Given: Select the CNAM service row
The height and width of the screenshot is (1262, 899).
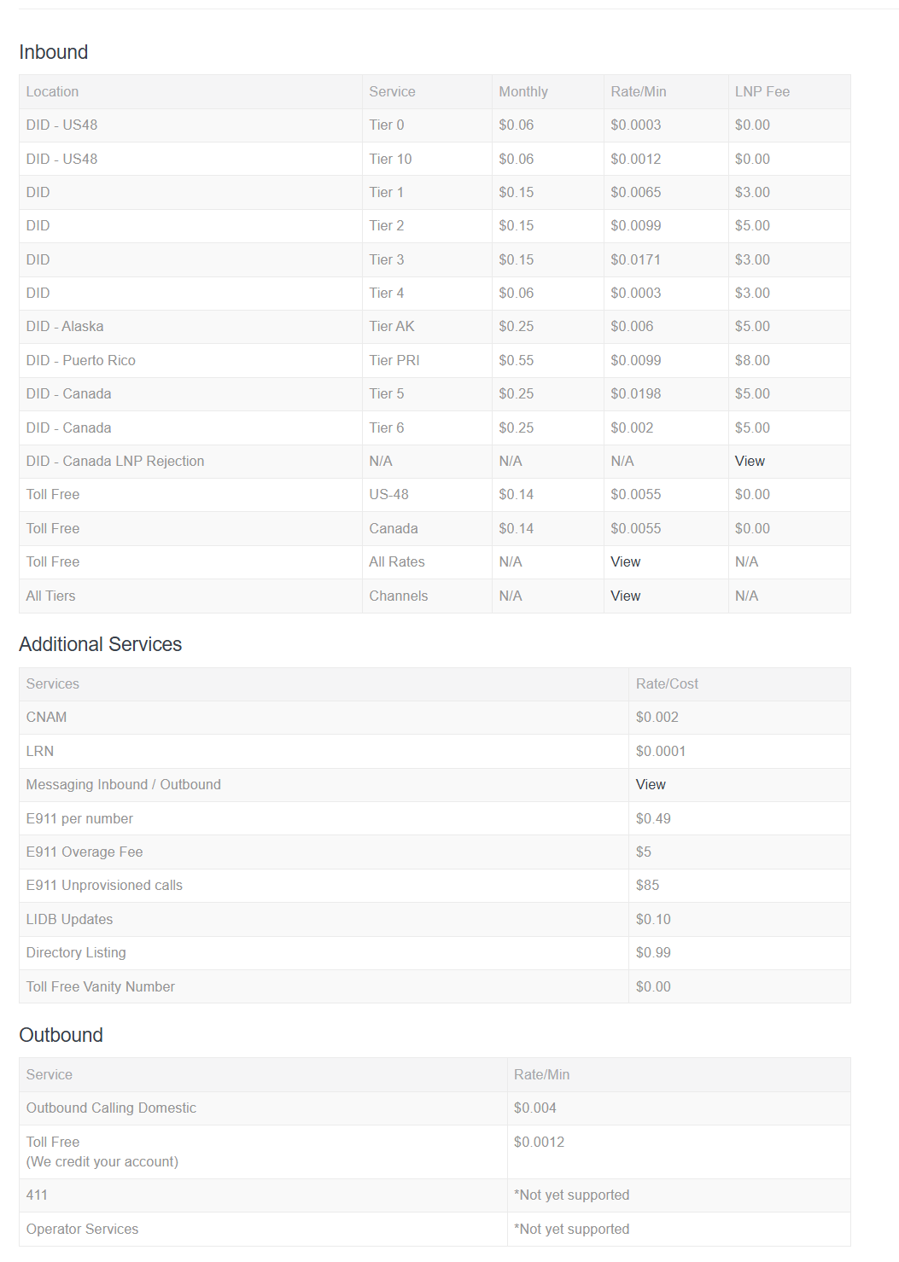Looking at the screenshot, I should point(435,717).
